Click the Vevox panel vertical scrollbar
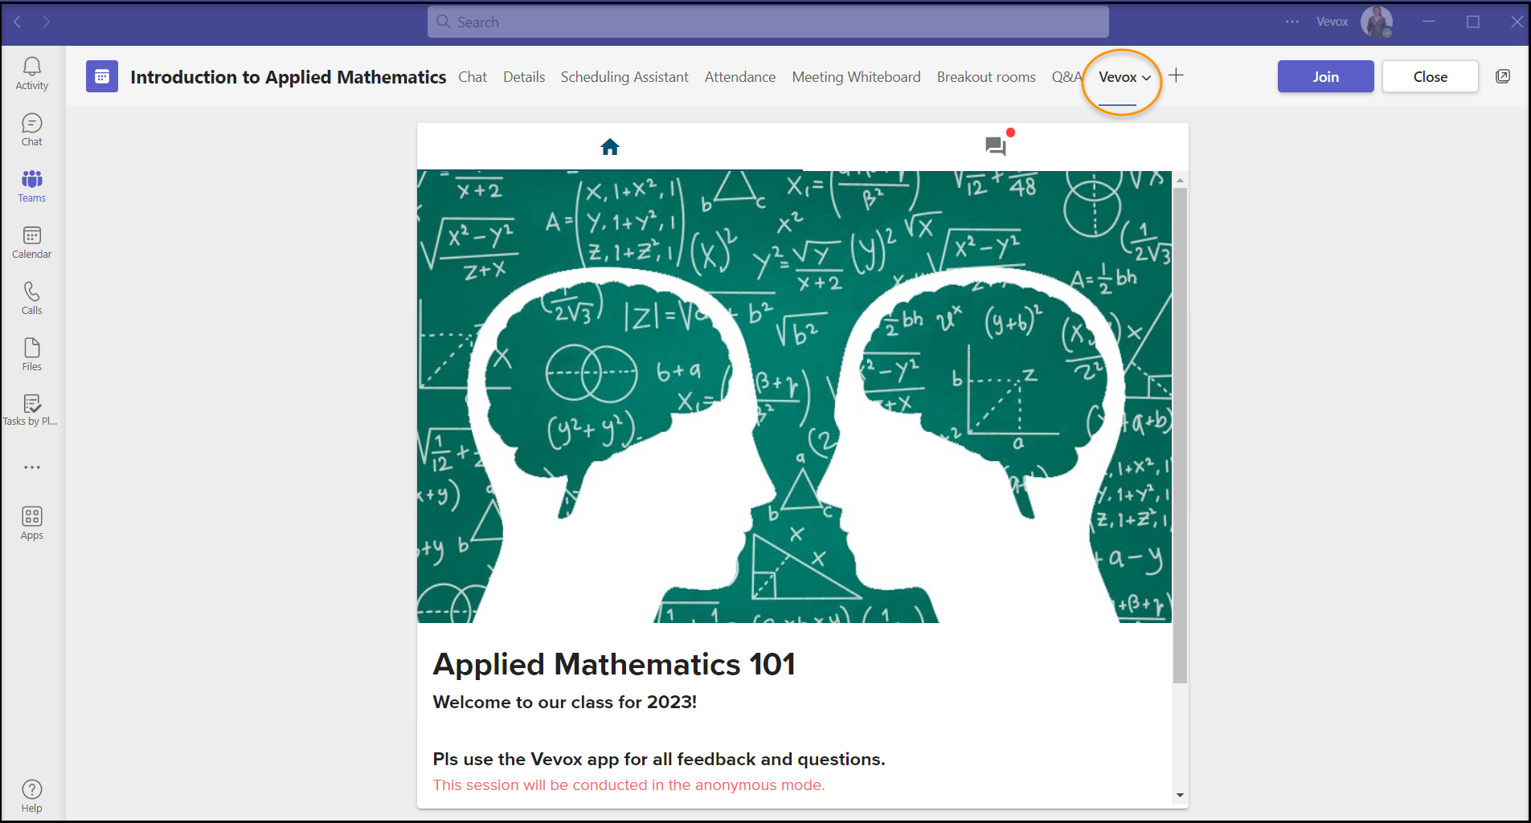Viewport: 1531px width, 823px height. click(x=1180, y=434)
